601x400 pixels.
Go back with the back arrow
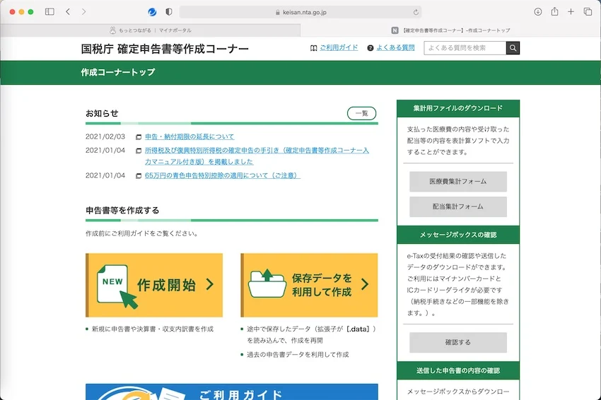(x=68, y=12)
